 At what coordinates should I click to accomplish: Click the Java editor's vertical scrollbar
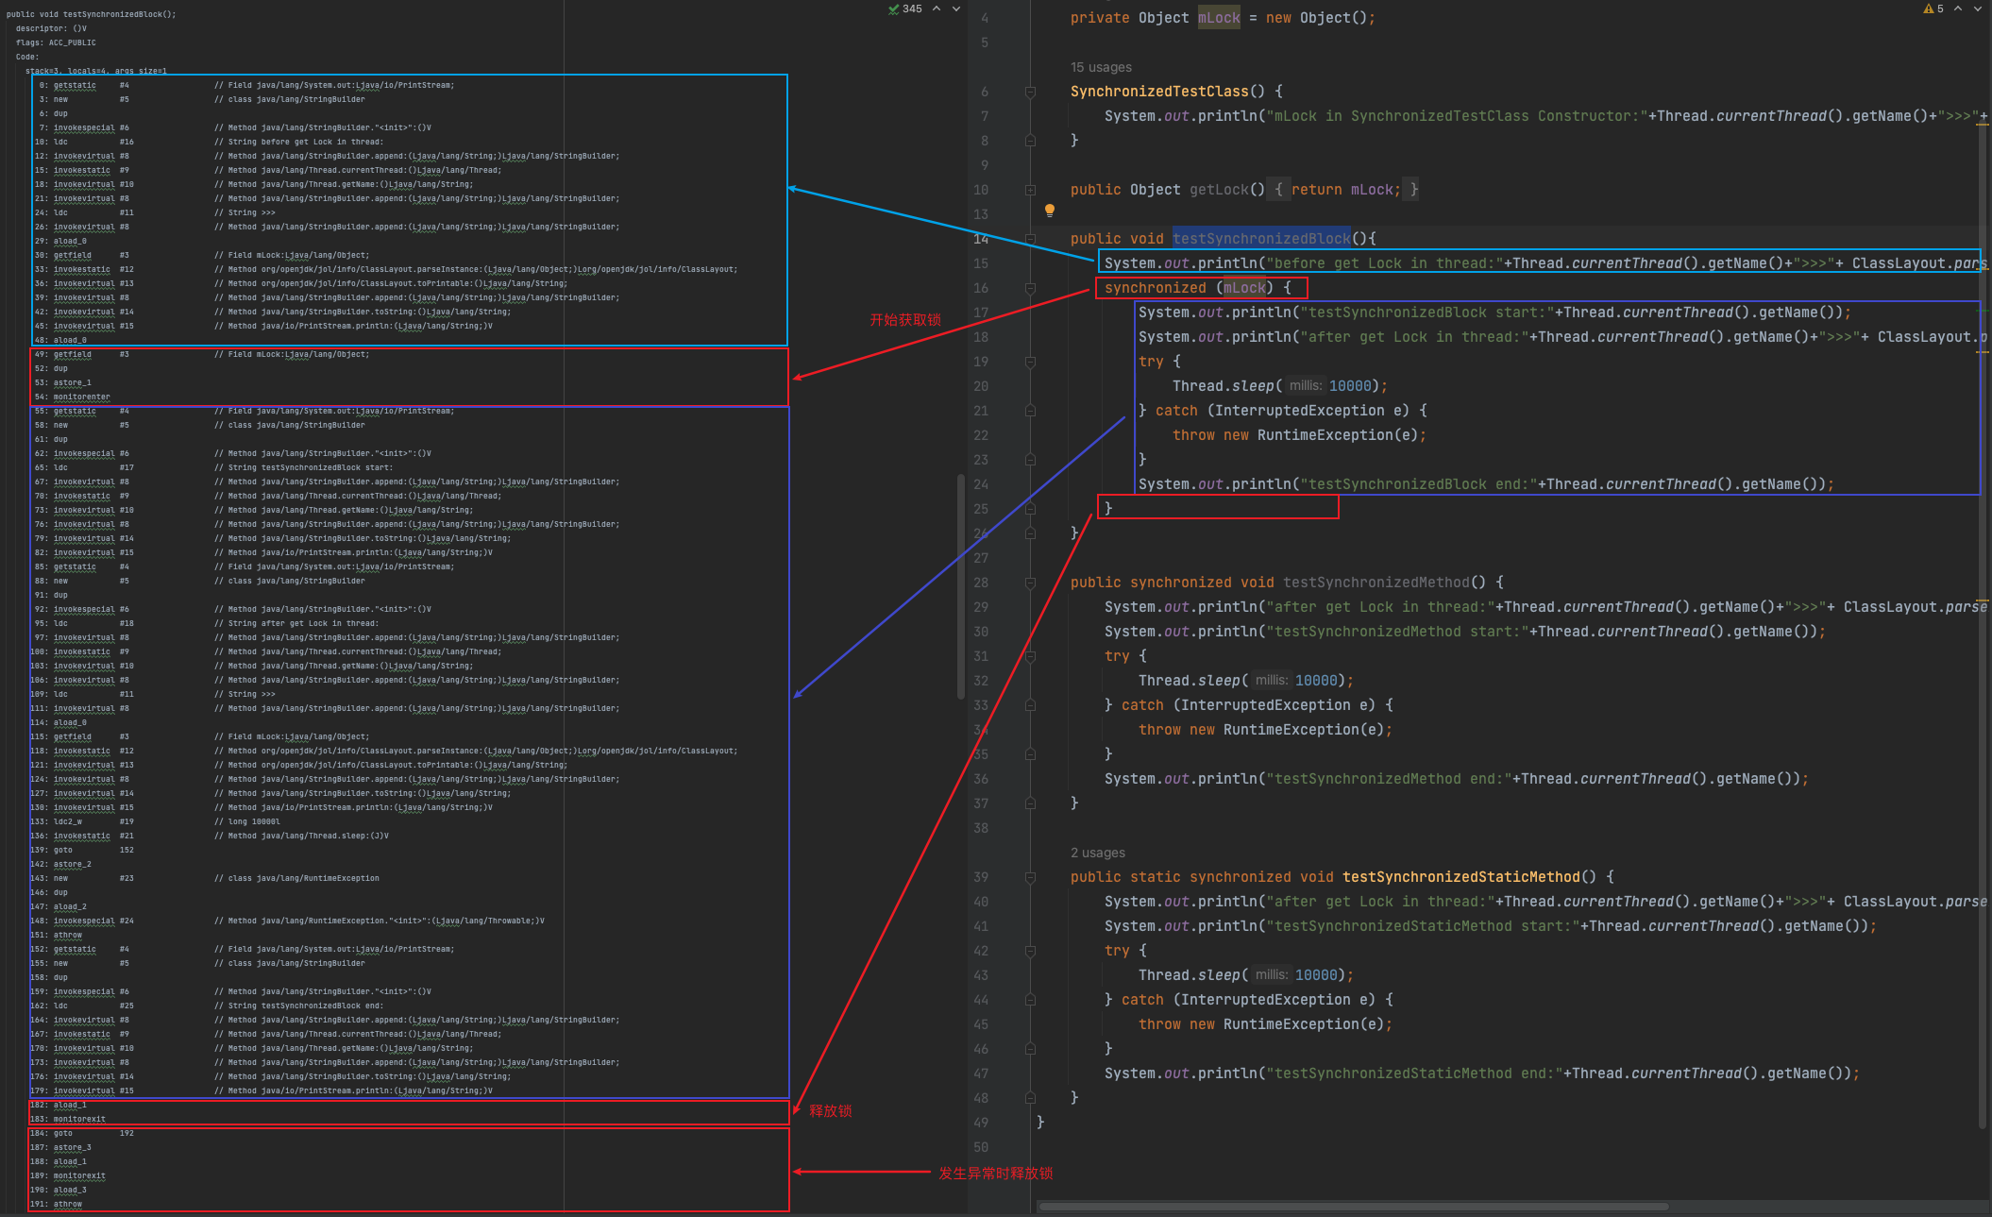pyautogui.click(x=1983, y=623)
